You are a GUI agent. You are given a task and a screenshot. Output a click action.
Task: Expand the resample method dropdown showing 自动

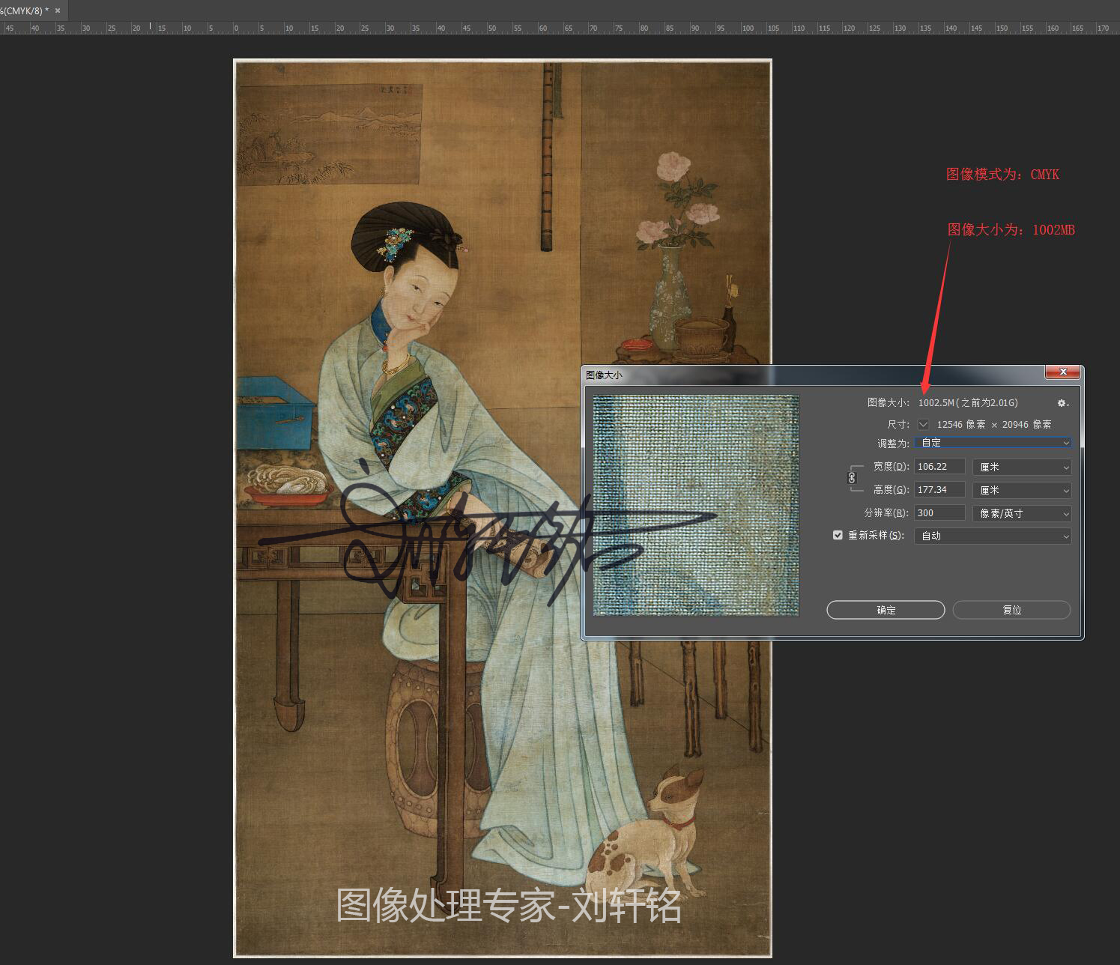993,536
